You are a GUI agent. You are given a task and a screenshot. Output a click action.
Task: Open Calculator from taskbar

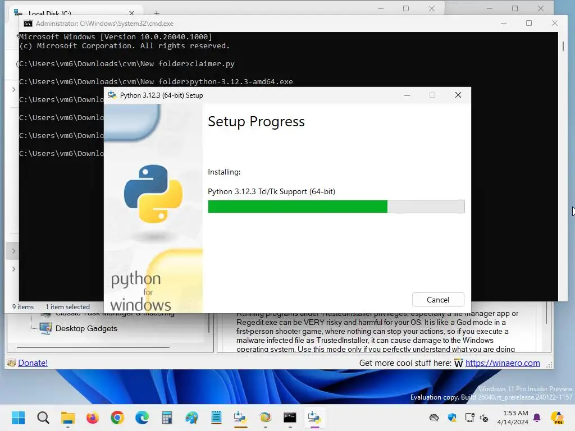167,418
